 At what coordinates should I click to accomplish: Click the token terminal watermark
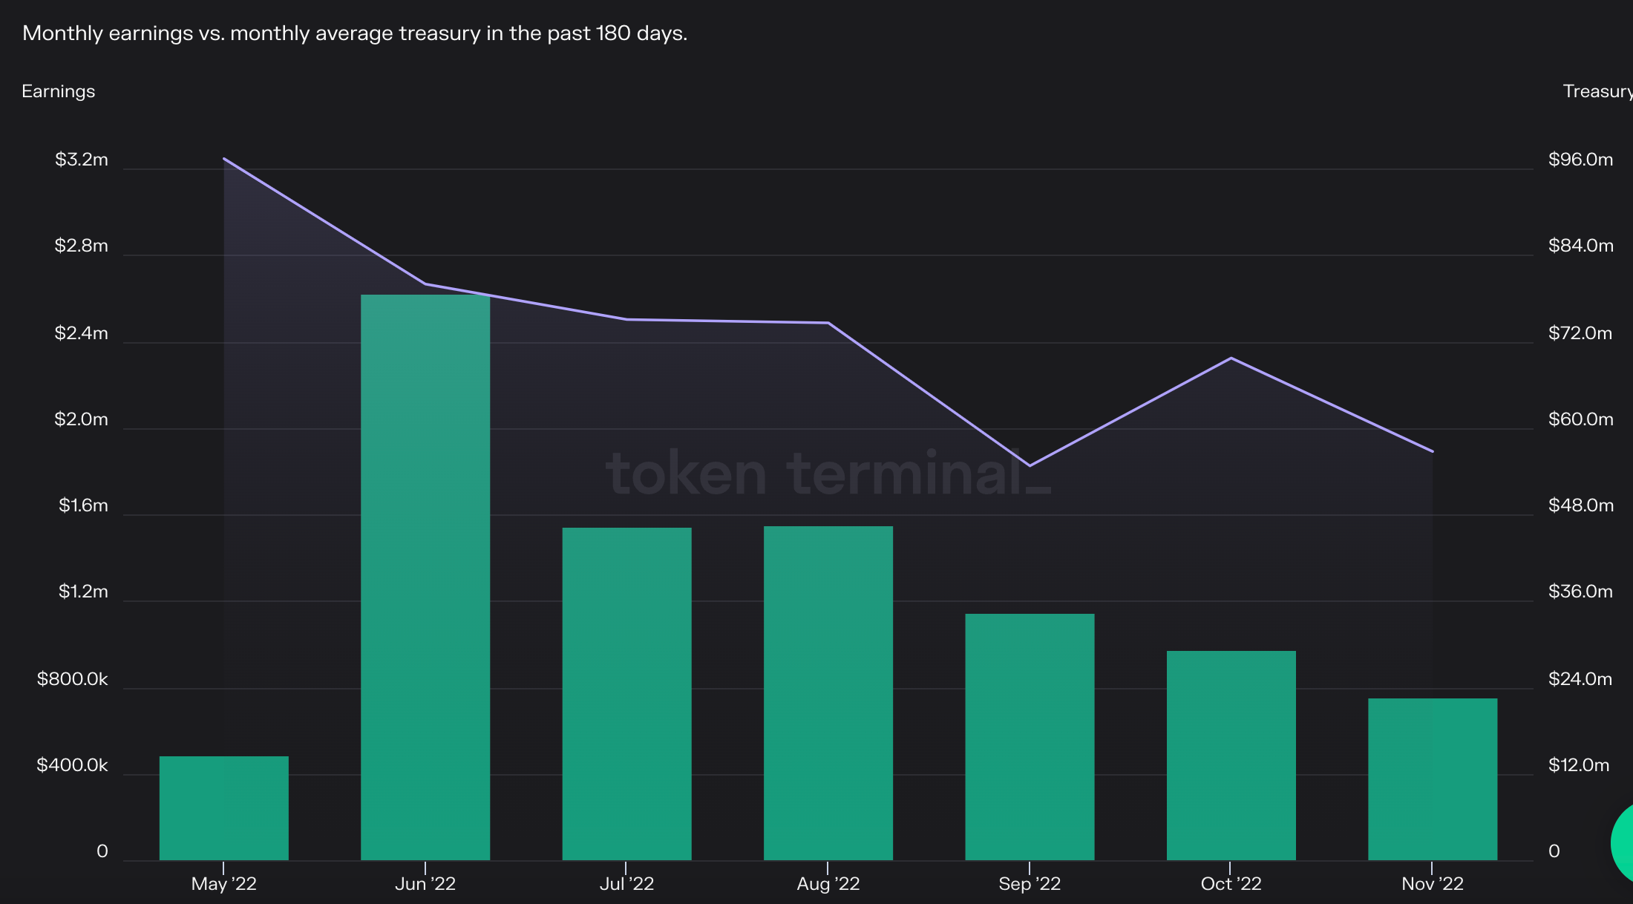[828, 473]
